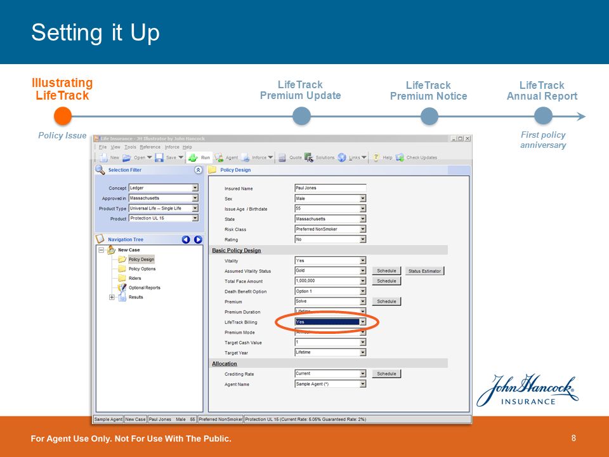Click Schedule beside Crediting Rate
This screenshot has height=457, width=609.
point(386,374)
